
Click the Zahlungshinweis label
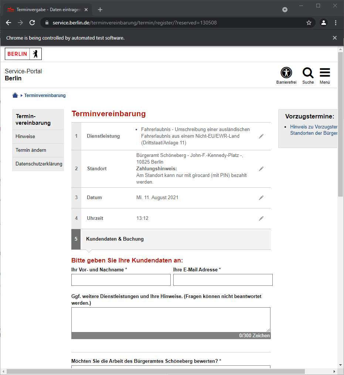[156, 168]
